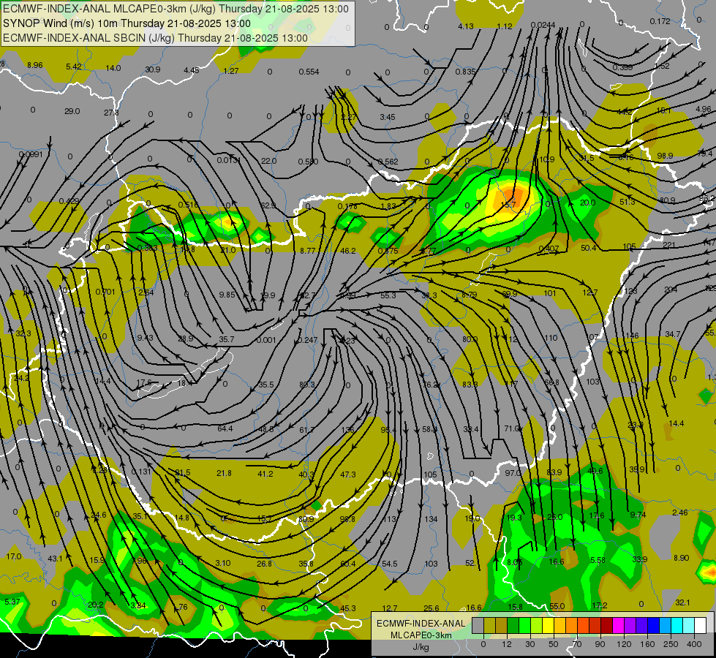Click the map value 0.0244
Viewport: 716px width, 658px height.
pyautogui.click(x=543, y=25)
